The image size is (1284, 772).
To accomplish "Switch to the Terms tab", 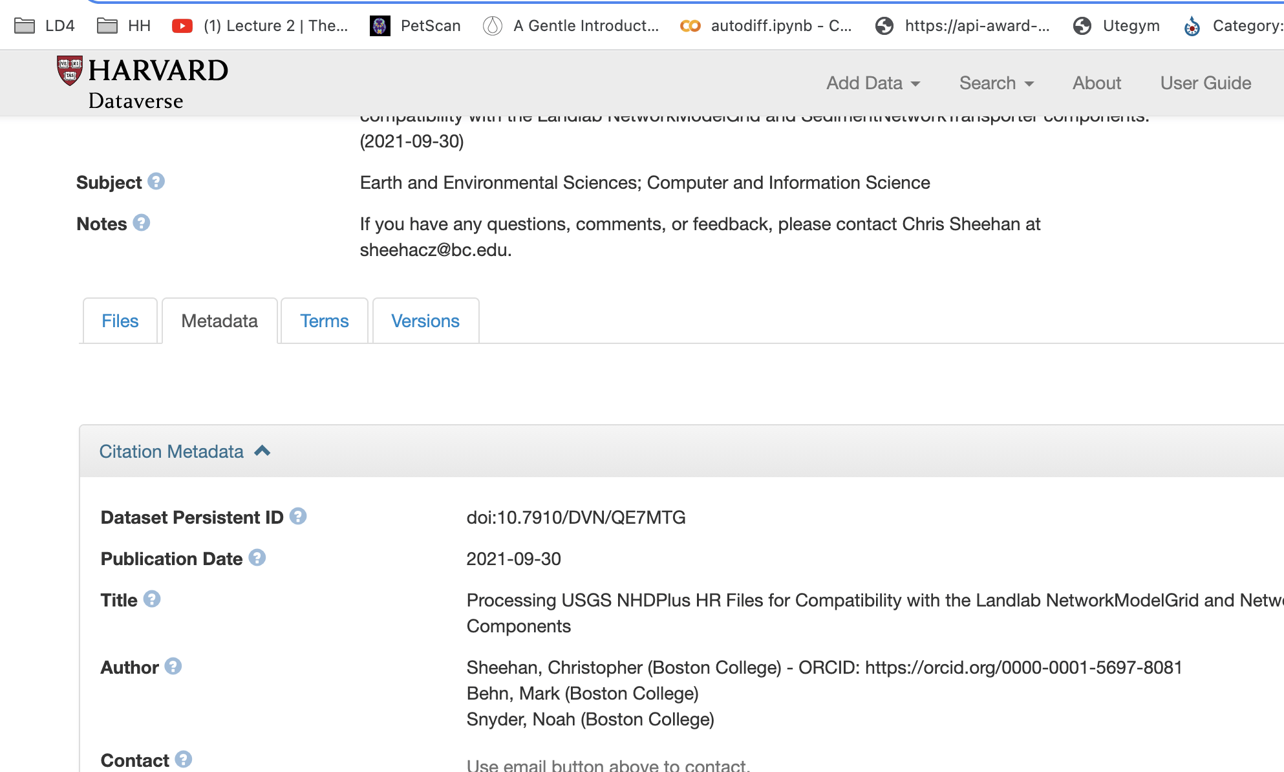I will pos(324,321).
